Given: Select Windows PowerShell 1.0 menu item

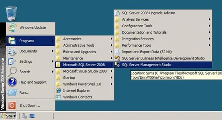Looking at the screenshot, I should click(x=84, y=84).
